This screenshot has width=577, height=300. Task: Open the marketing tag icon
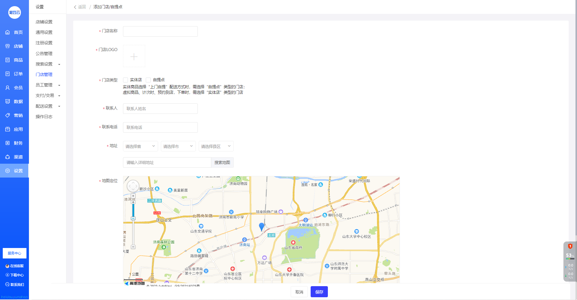(x=8, y=115)
